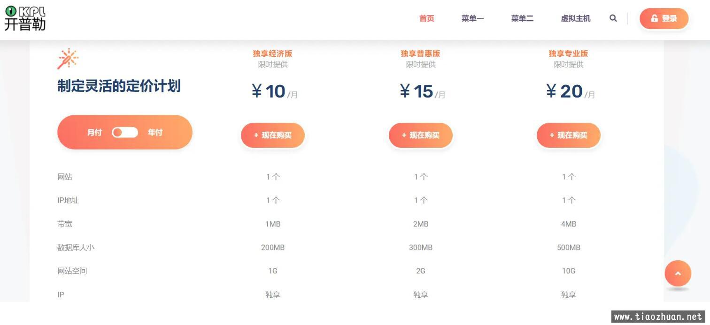
Task: Click the 登录 button
Action: (x=664, y=19)
